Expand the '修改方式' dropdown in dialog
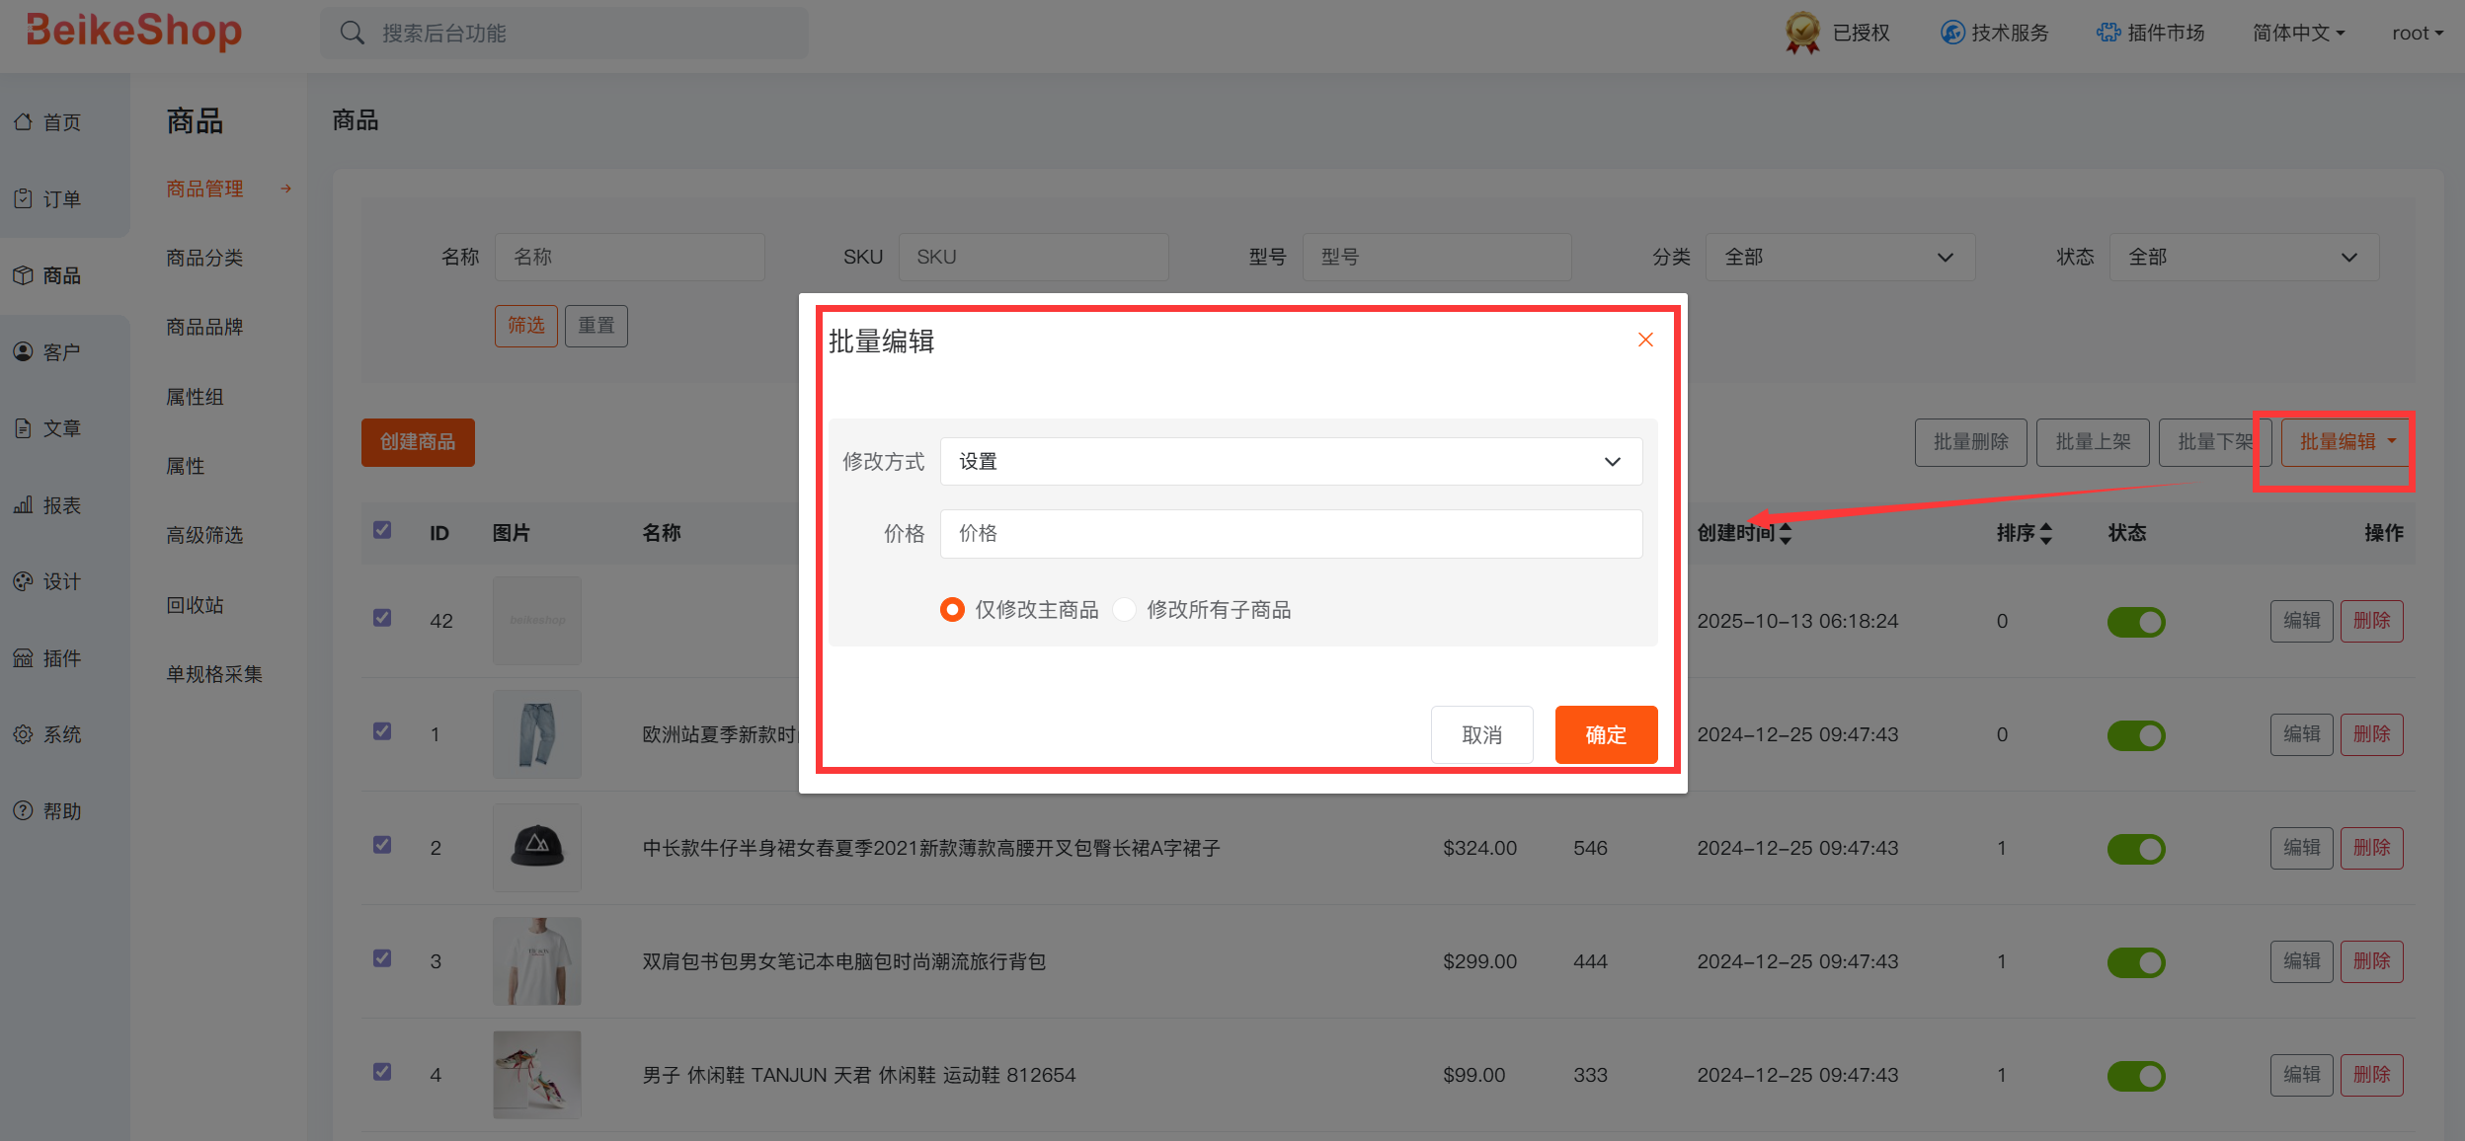2465x1141 pixels. point(1290,462)
